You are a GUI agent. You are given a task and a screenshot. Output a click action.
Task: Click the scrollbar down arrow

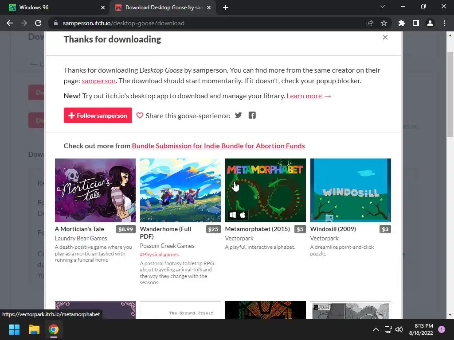(450, 315)
